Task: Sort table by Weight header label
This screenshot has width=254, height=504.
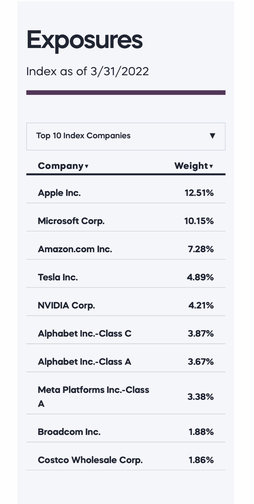Action: [x=191, y=166]
